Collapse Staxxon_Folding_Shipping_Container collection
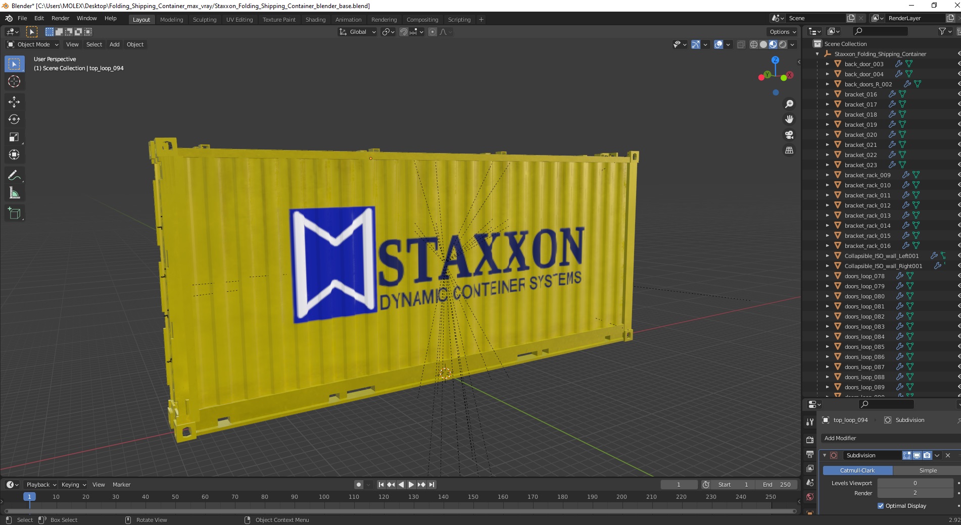 tap(817, 54)
